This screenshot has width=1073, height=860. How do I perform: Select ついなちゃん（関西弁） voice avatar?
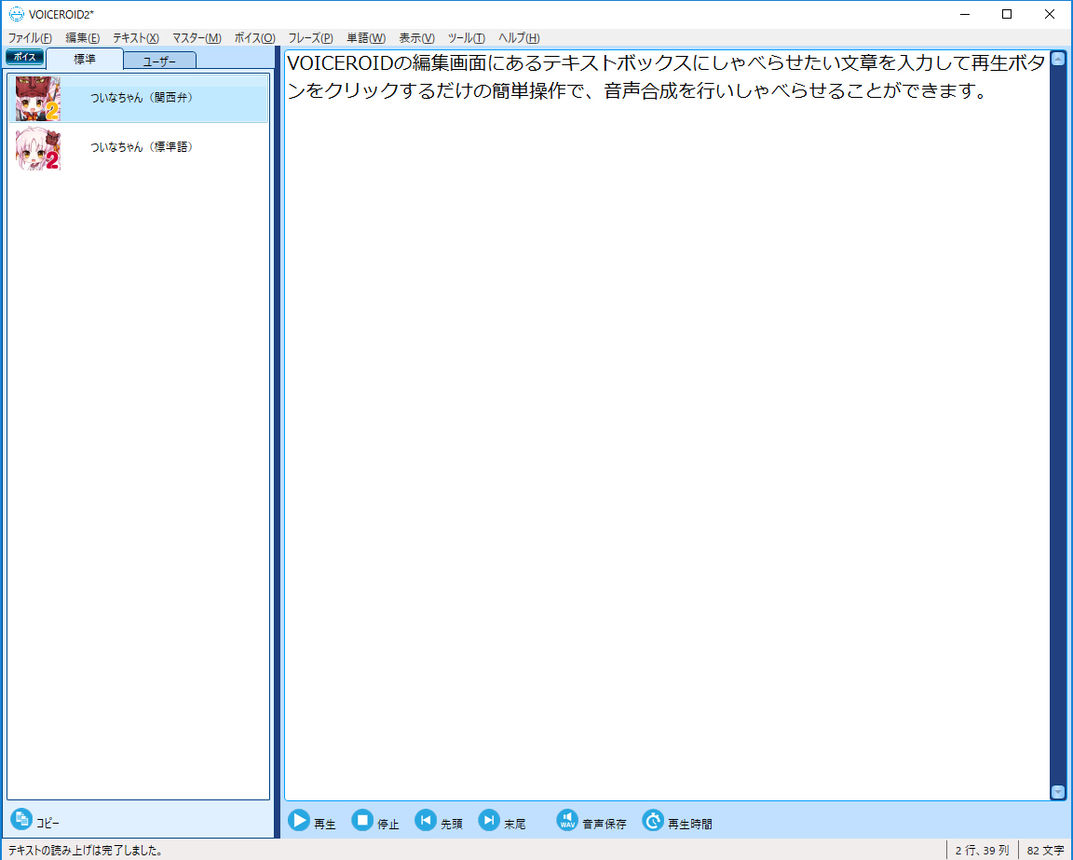(38, 99)
